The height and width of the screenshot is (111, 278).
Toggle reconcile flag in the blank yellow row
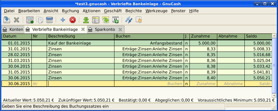[187, 84]
